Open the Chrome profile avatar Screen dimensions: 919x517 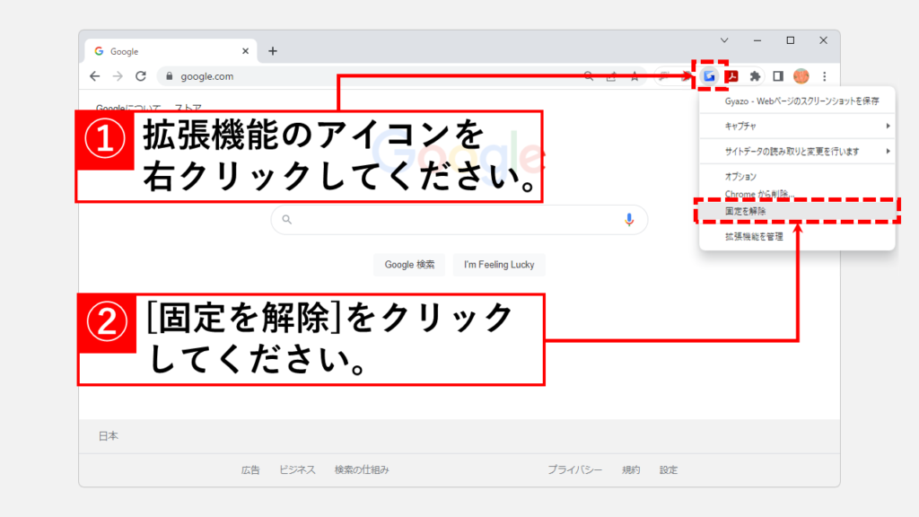801,76
